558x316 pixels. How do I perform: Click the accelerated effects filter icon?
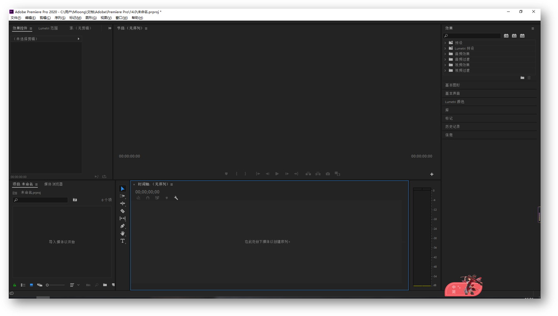506,36
